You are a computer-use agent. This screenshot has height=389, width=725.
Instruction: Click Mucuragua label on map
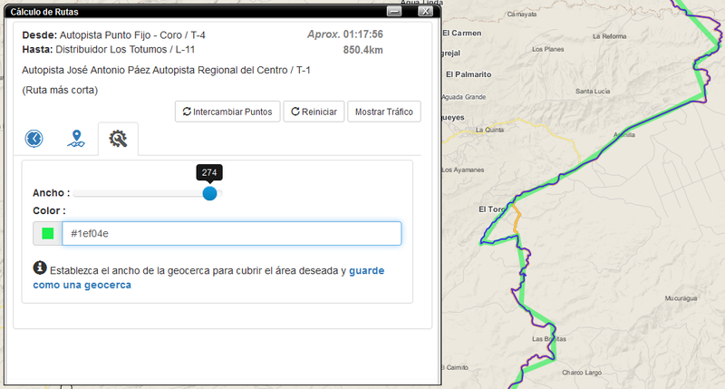tap(681, 298)
